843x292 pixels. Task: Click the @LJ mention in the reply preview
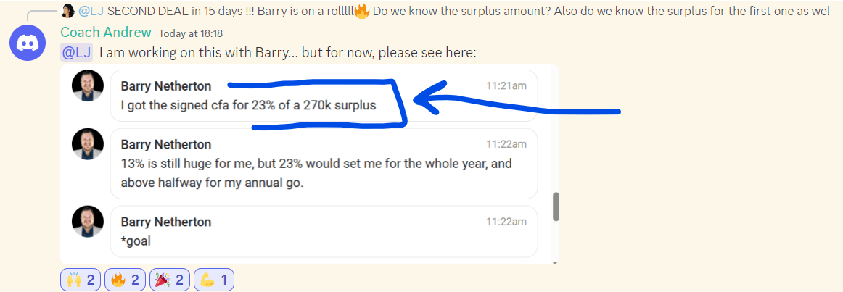point(91,11)
